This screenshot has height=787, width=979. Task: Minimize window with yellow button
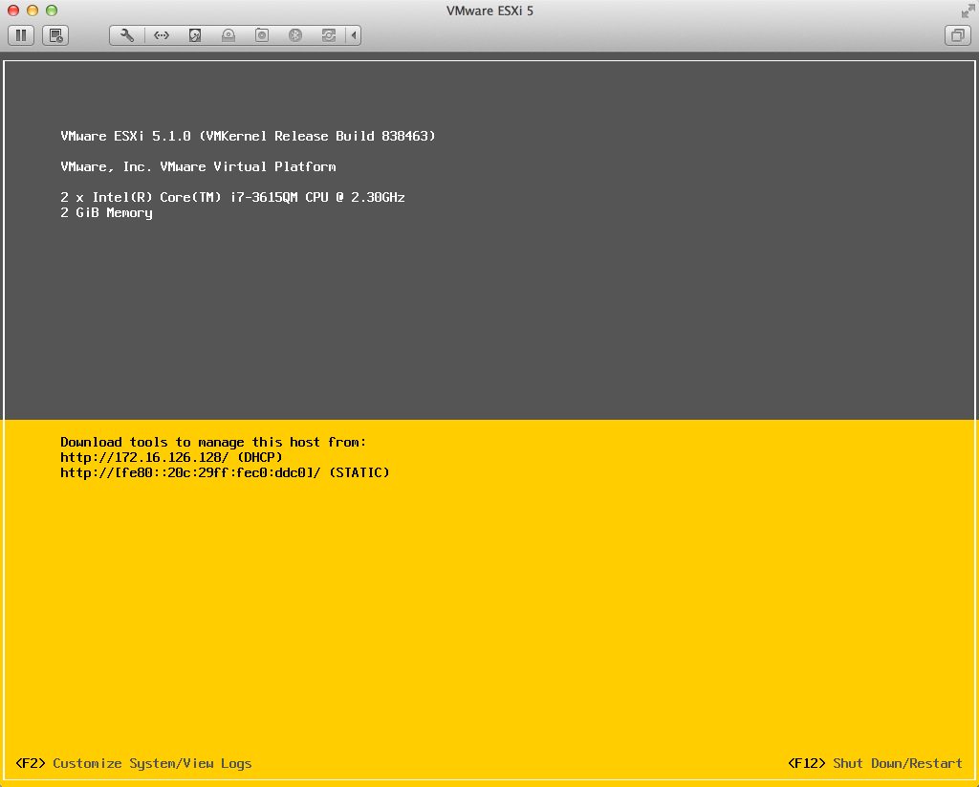click(x=31, y=11)
